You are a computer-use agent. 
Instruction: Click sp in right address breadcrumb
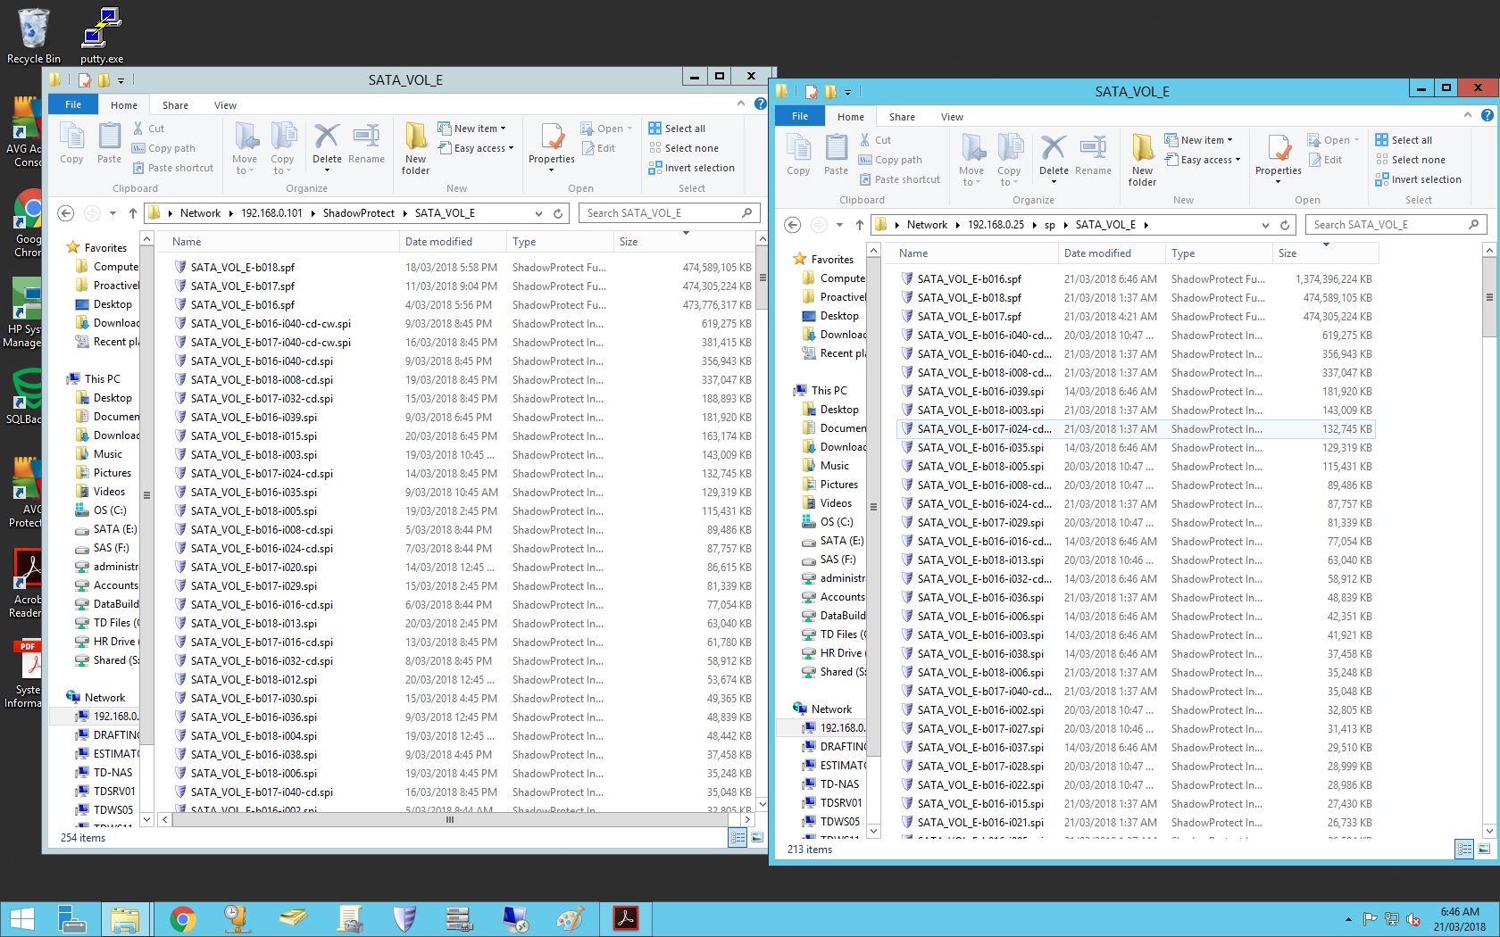(1050, 225)
